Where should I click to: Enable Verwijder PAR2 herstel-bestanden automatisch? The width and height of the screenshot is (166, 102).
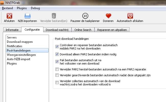(57, 69)
